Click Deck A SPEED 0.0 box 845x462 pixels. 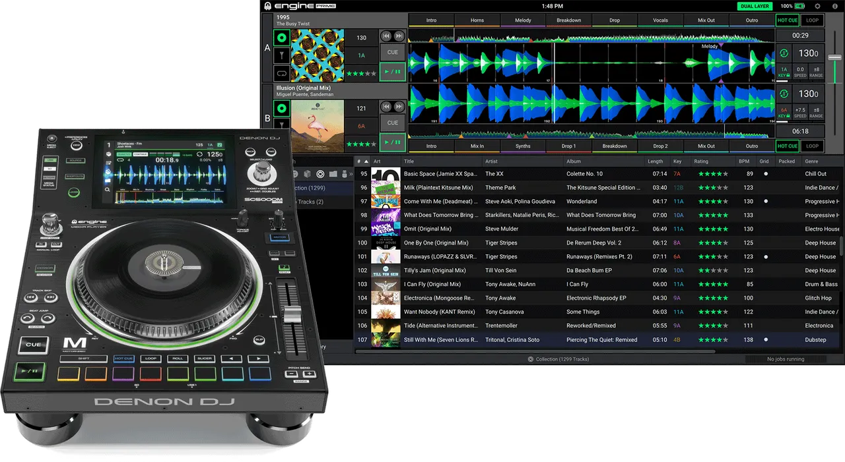tap(800, 72)
